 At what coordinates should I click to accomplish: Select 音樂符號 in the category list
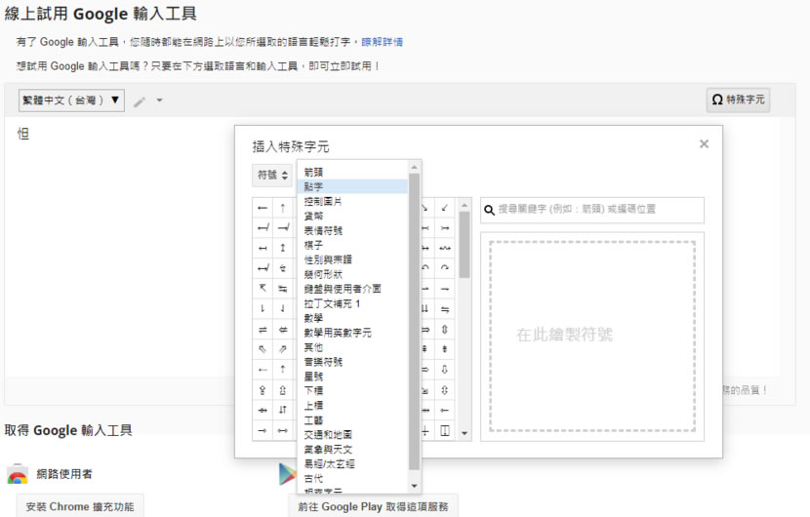pyautogui.click(x=352, y=362)
